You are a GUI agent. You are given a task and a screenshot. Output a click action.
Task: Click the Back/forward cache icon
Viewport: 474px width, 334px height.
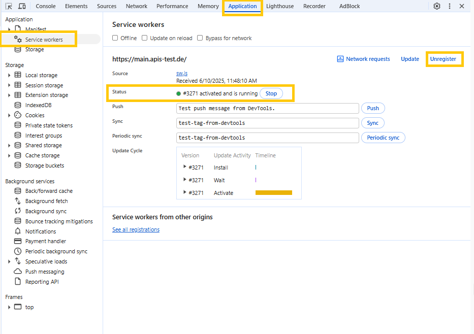click(18, 191)
